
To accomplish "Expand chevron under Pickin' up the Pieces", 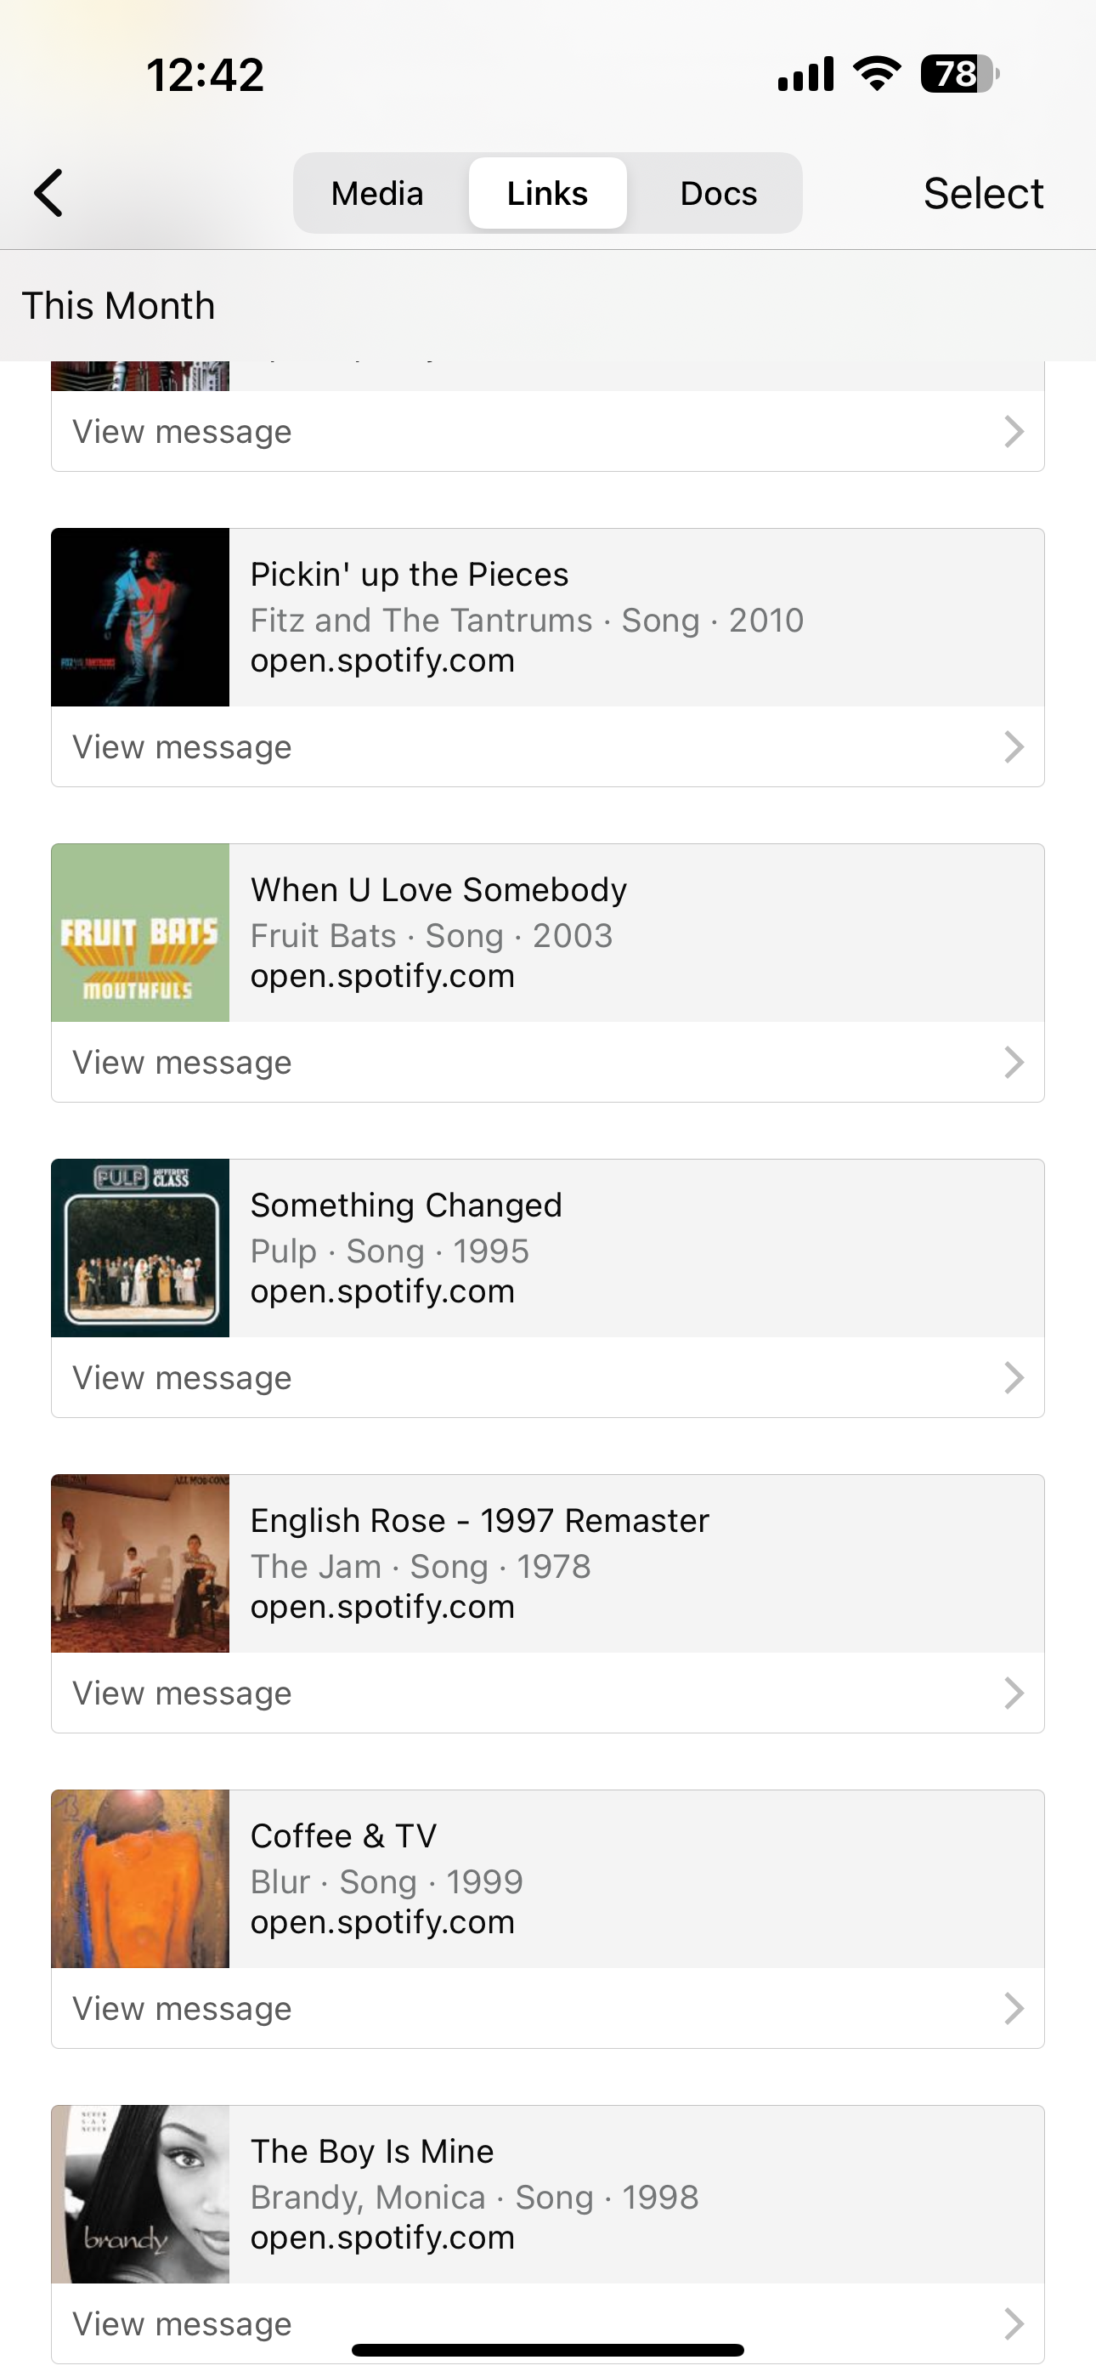I will [x=1014, y=747].
